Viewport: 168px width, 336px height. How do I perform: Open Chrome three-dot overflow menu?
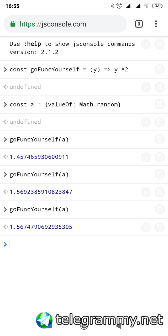[x=156, y=24]
